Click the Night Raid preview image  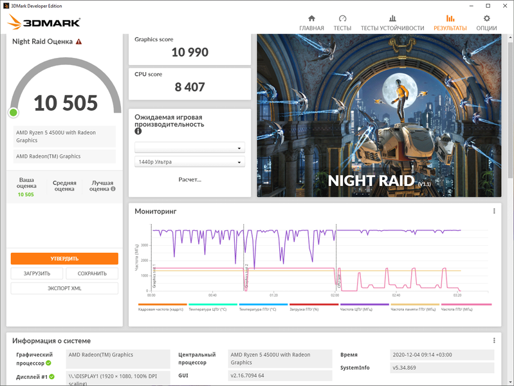click(x=379, y=115)
